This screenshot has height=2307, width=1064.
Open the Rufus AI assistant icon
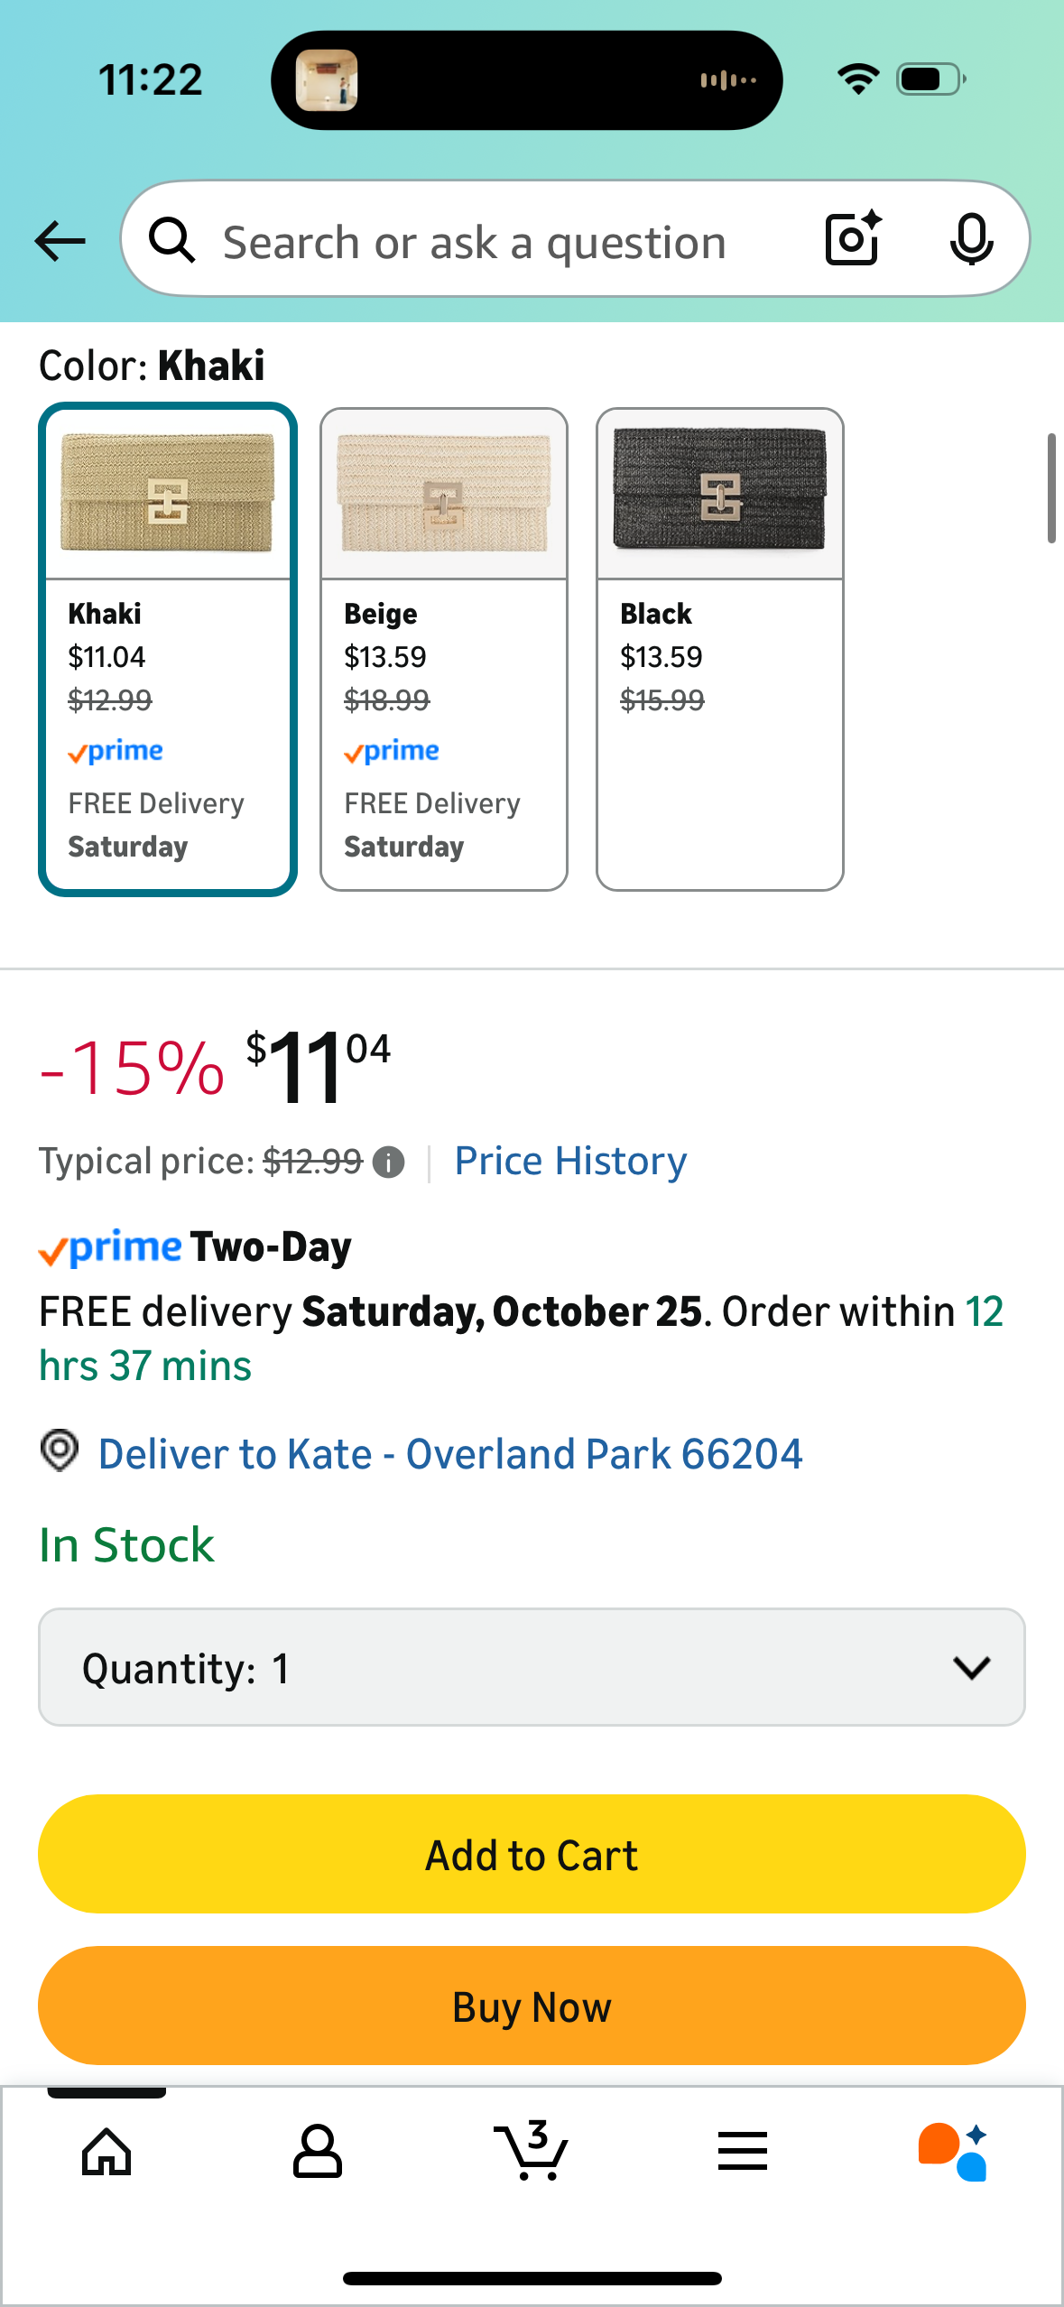953,2152
